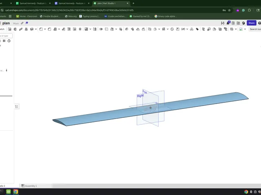
Task: Open the notifications bell
Action: pos(228,23)
